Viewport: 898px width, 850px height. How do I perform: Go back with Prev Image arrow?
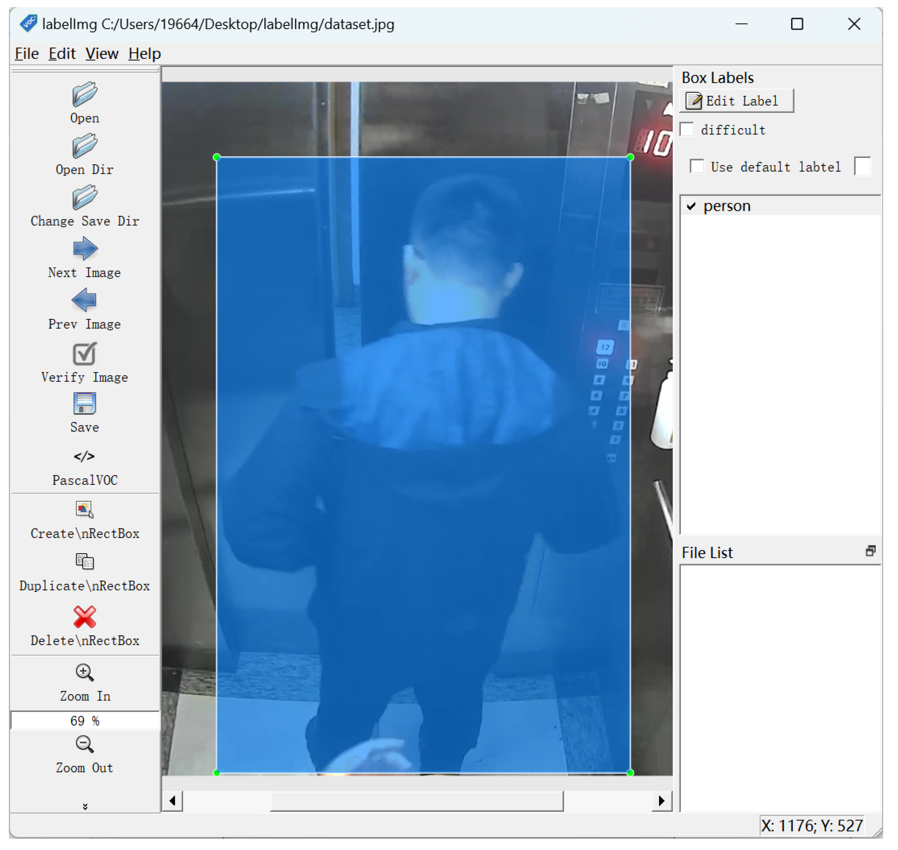pos(84,300)
